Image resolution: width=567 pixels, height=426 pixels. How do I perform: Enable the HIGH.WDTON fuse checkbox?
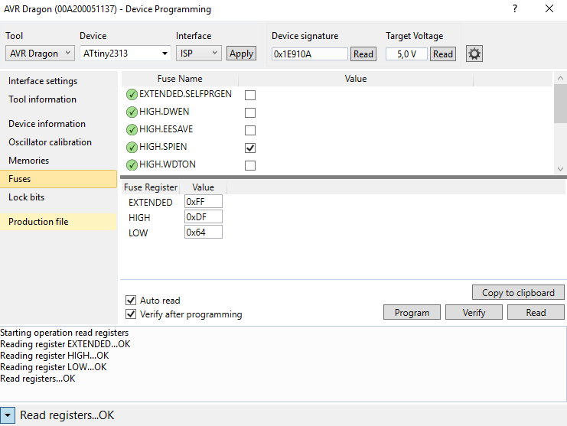coord(250,165)
